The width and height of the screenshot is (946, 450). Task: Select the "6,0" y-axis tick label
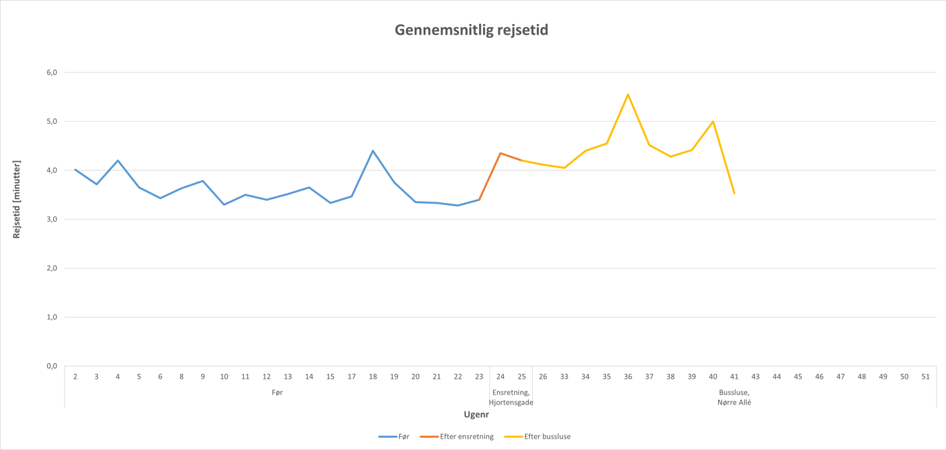pyautogui.click(x=51, y=72)
